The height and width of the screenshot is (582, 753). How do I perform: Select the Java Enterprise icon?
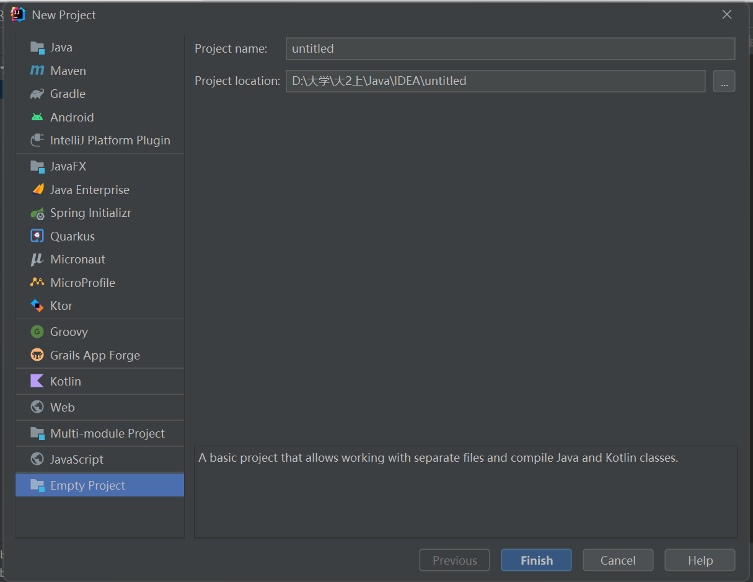point(37,190)
